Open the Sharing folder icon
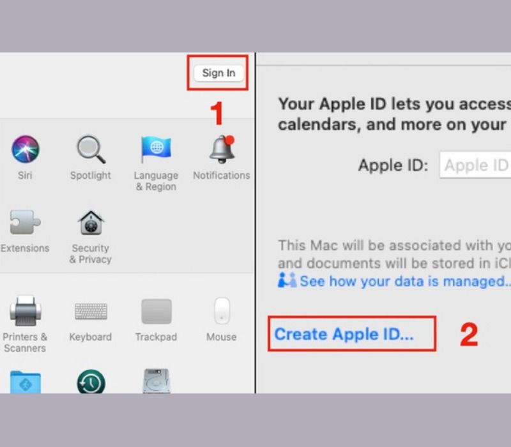 (x=25, y=382)
